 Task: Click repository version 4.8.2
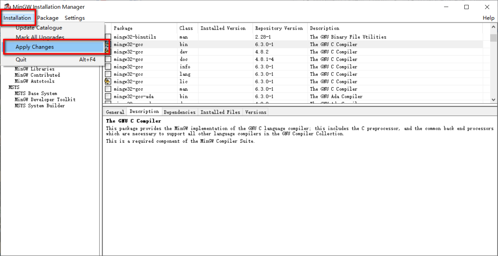click(262, 52)
